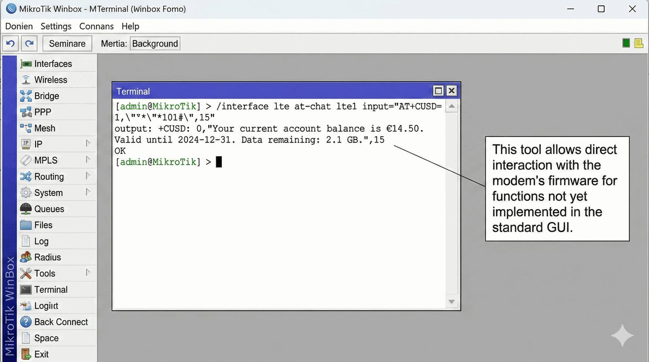Maximize the Terminal inner window
This screenshot has height=362, width=649.
[x=439, y=91]
